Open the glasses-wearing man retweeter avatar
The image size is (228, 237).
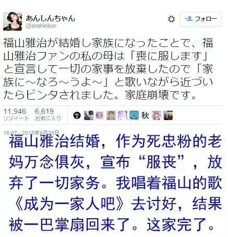pyautogui.click(x=111, y=115)
